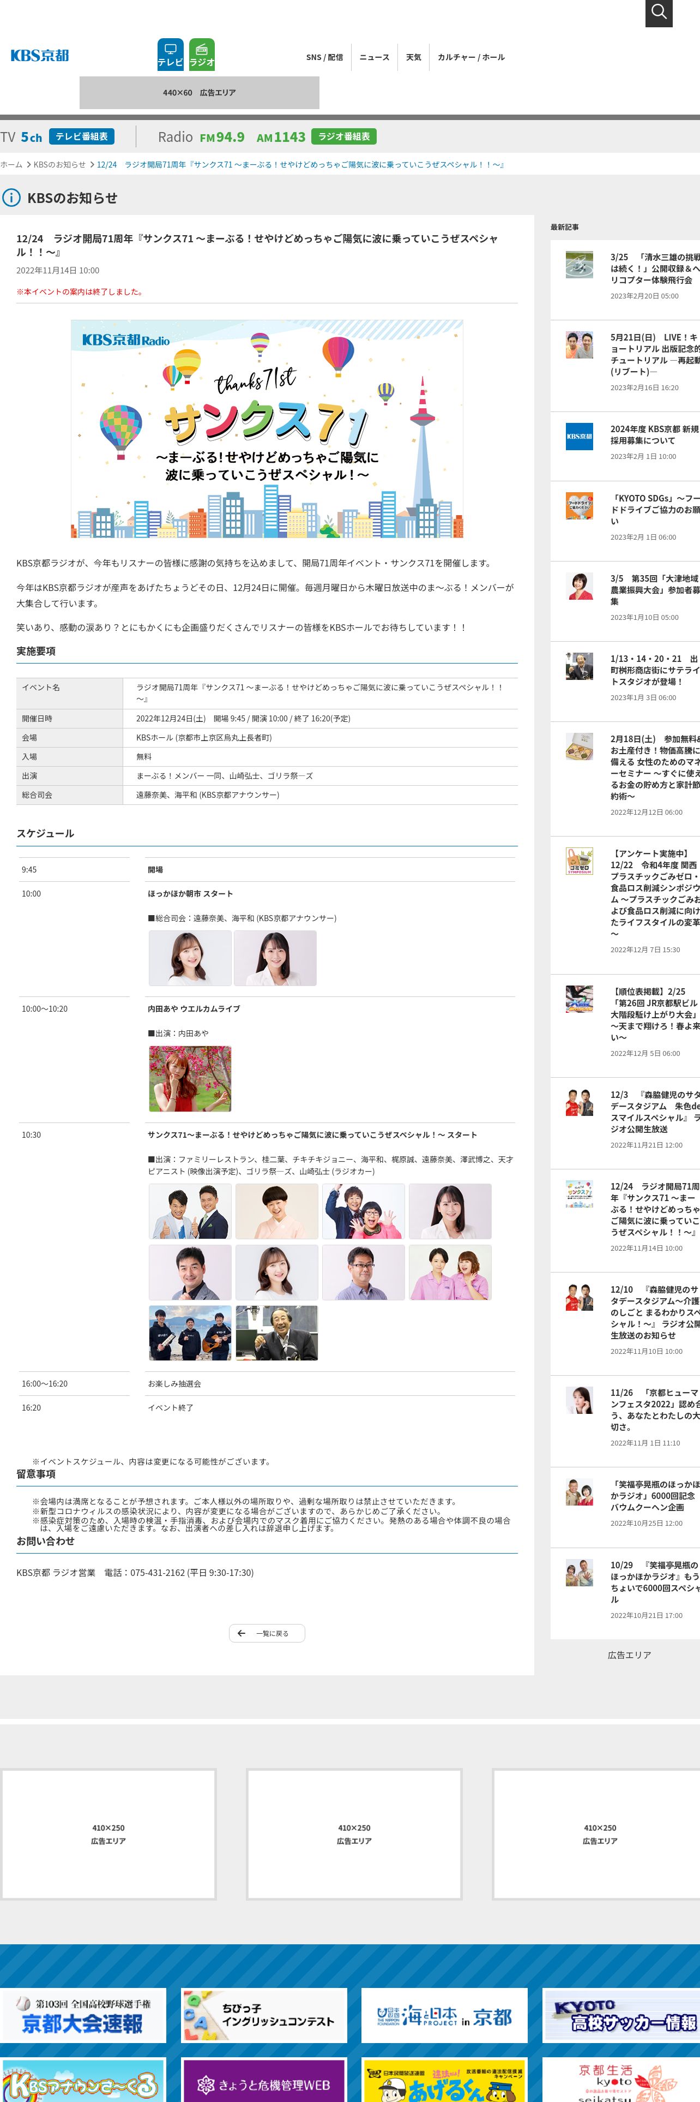Open 第103回 全国高校野球選手権 京都大会速報 banner

(x=83, y=2015)
